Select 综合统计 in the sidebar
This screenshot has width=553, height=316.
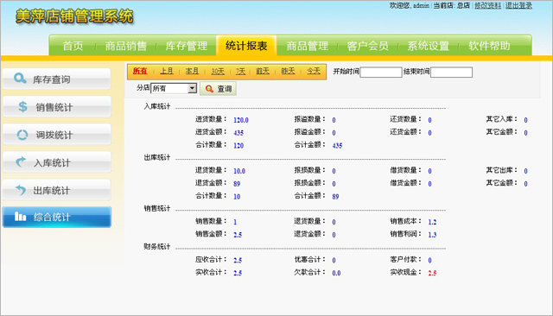pos(56,217)
